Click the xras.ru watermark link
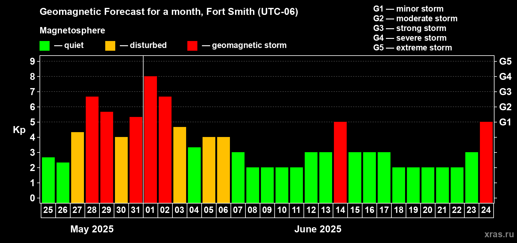The height and width of the screenshot is (243, 517). pyautogui.click(x=499, y=234)
